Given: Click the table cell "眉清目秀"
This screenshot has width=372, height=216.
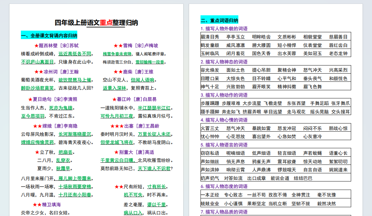Looking at the screenshot, I should point(210,37).
